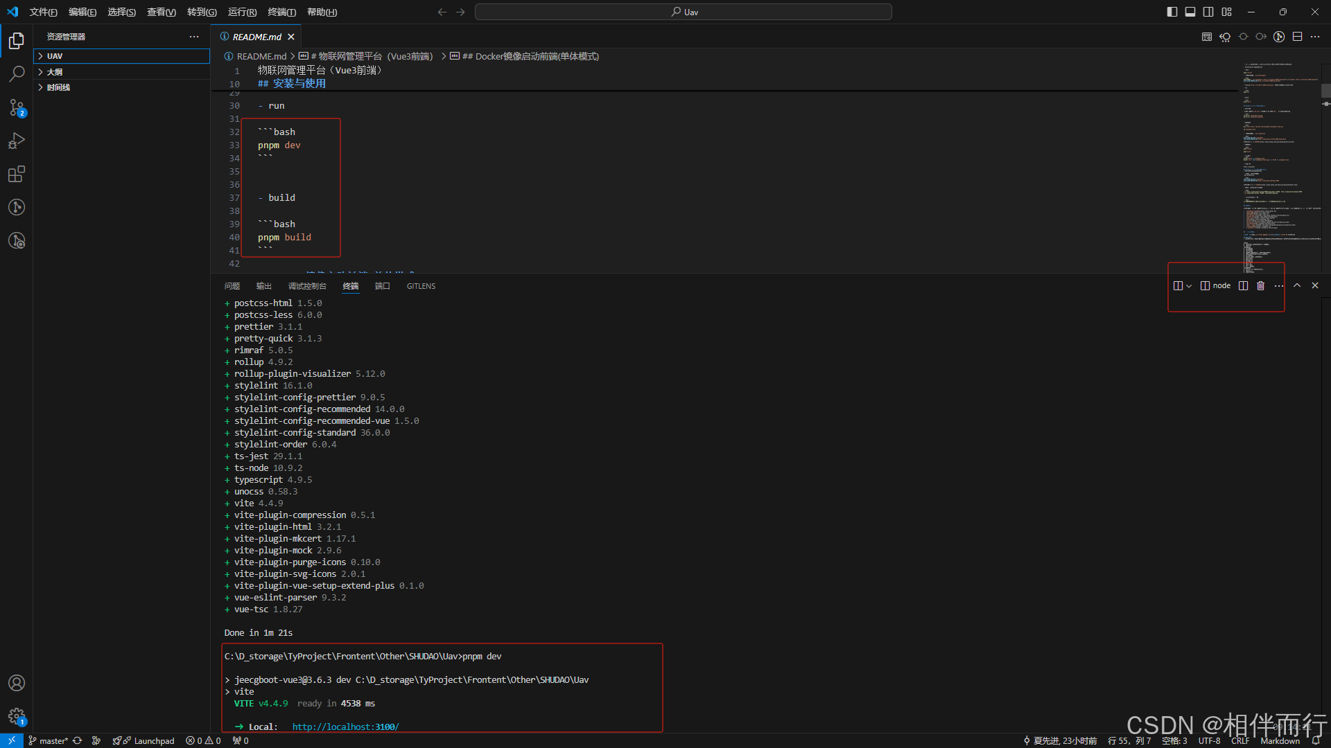Viewport: 1331px width, 748px height.
Task: Open the Search view in activity bar
Action: (17, 74)
